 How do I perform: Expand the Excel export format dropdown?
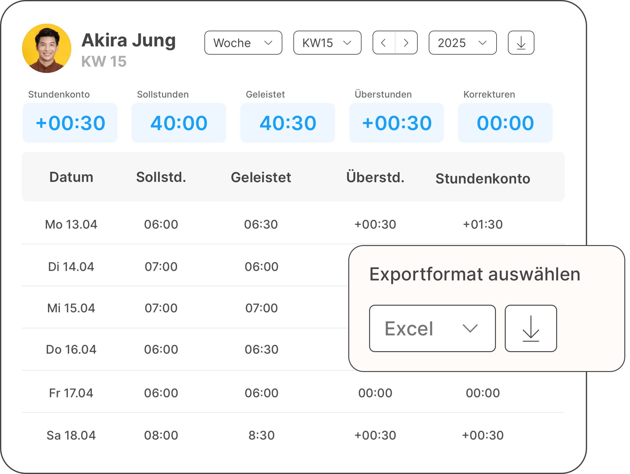[x=432, y=328]
